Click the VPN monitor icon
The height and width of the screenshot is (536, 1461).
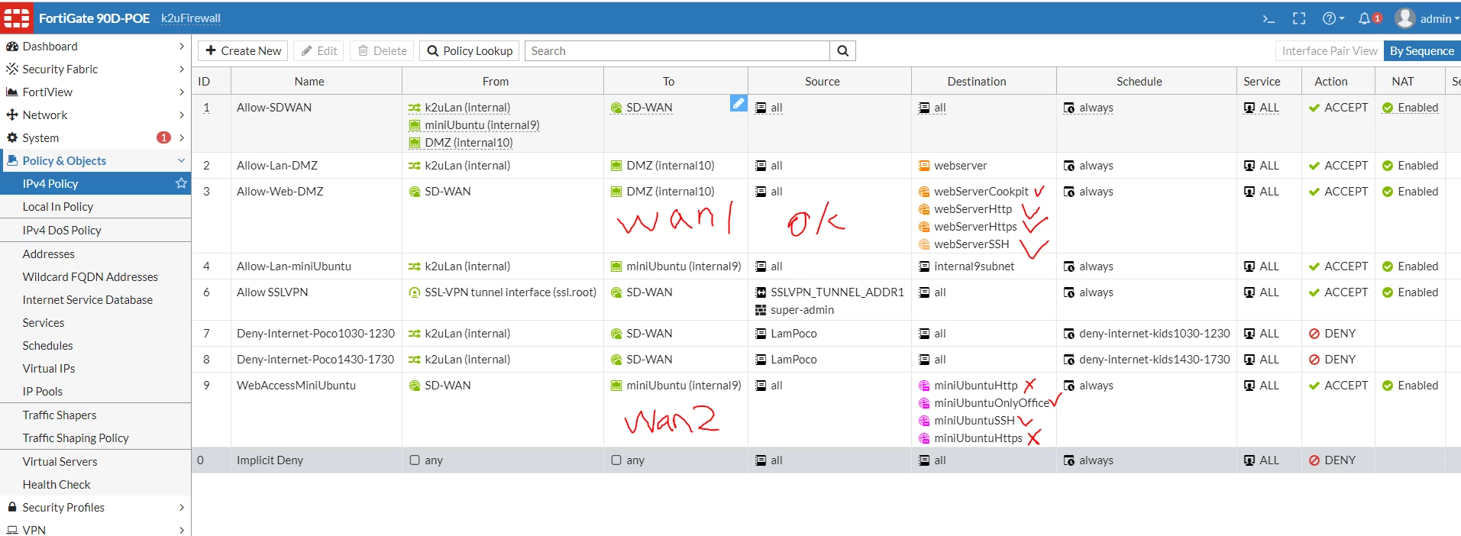pos(12,530)
